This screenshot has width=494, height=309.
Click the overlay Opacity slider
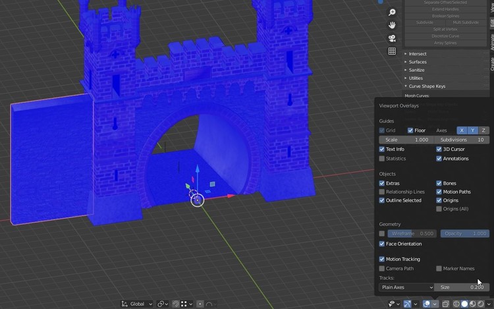click(x=466, y=233)
